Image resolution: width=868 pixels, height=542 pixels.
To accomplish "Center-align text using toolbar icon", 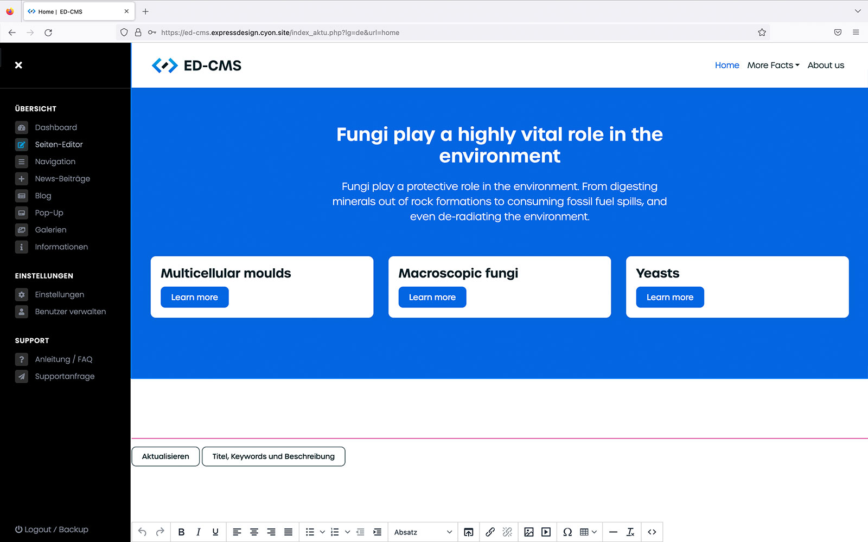I will (x=254, y=532).
